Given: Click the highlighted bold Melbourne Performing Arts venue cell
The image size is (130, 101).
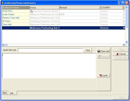Looking at the screenshot, I should (44, 28).
